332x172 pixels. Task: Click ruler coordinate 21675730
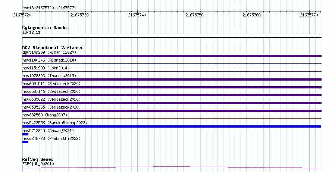[x=79, y=15]
